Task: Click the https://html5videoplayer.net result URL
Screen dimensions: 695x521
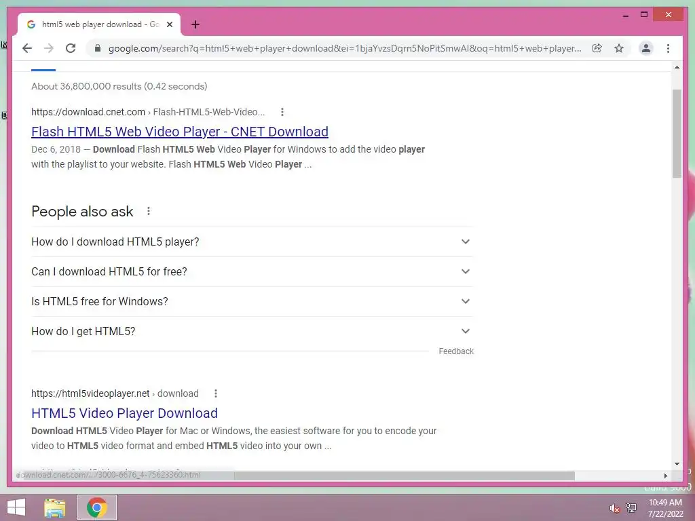Action: [90, 393]
